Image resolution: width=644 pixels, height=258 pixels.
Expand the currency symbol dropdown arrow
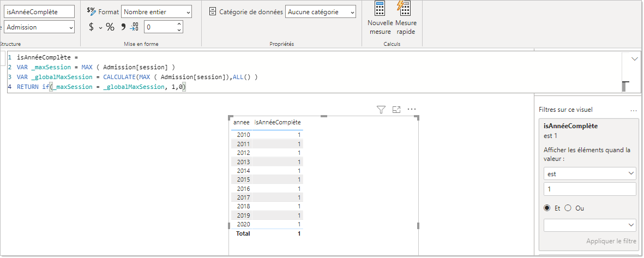click(101, 27)
